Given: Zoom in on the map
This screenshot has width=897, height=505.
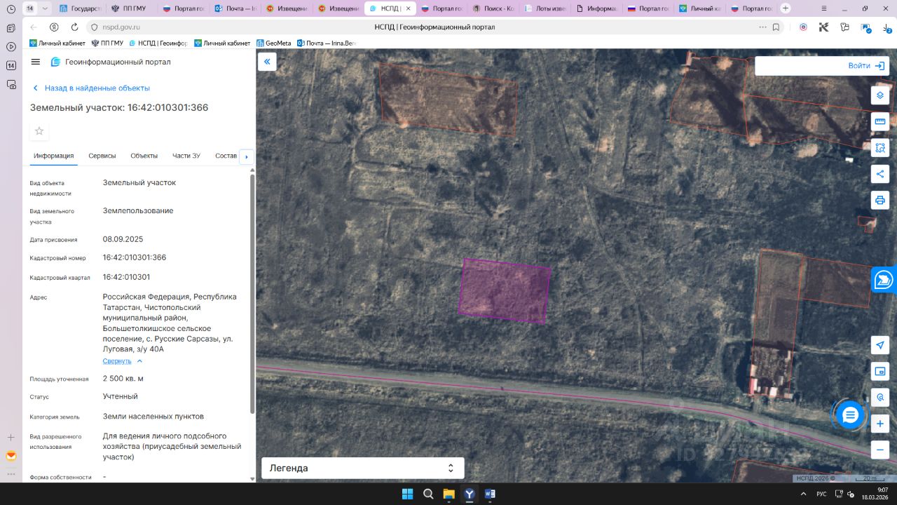Looking at the screenshot, I should 880,424.
